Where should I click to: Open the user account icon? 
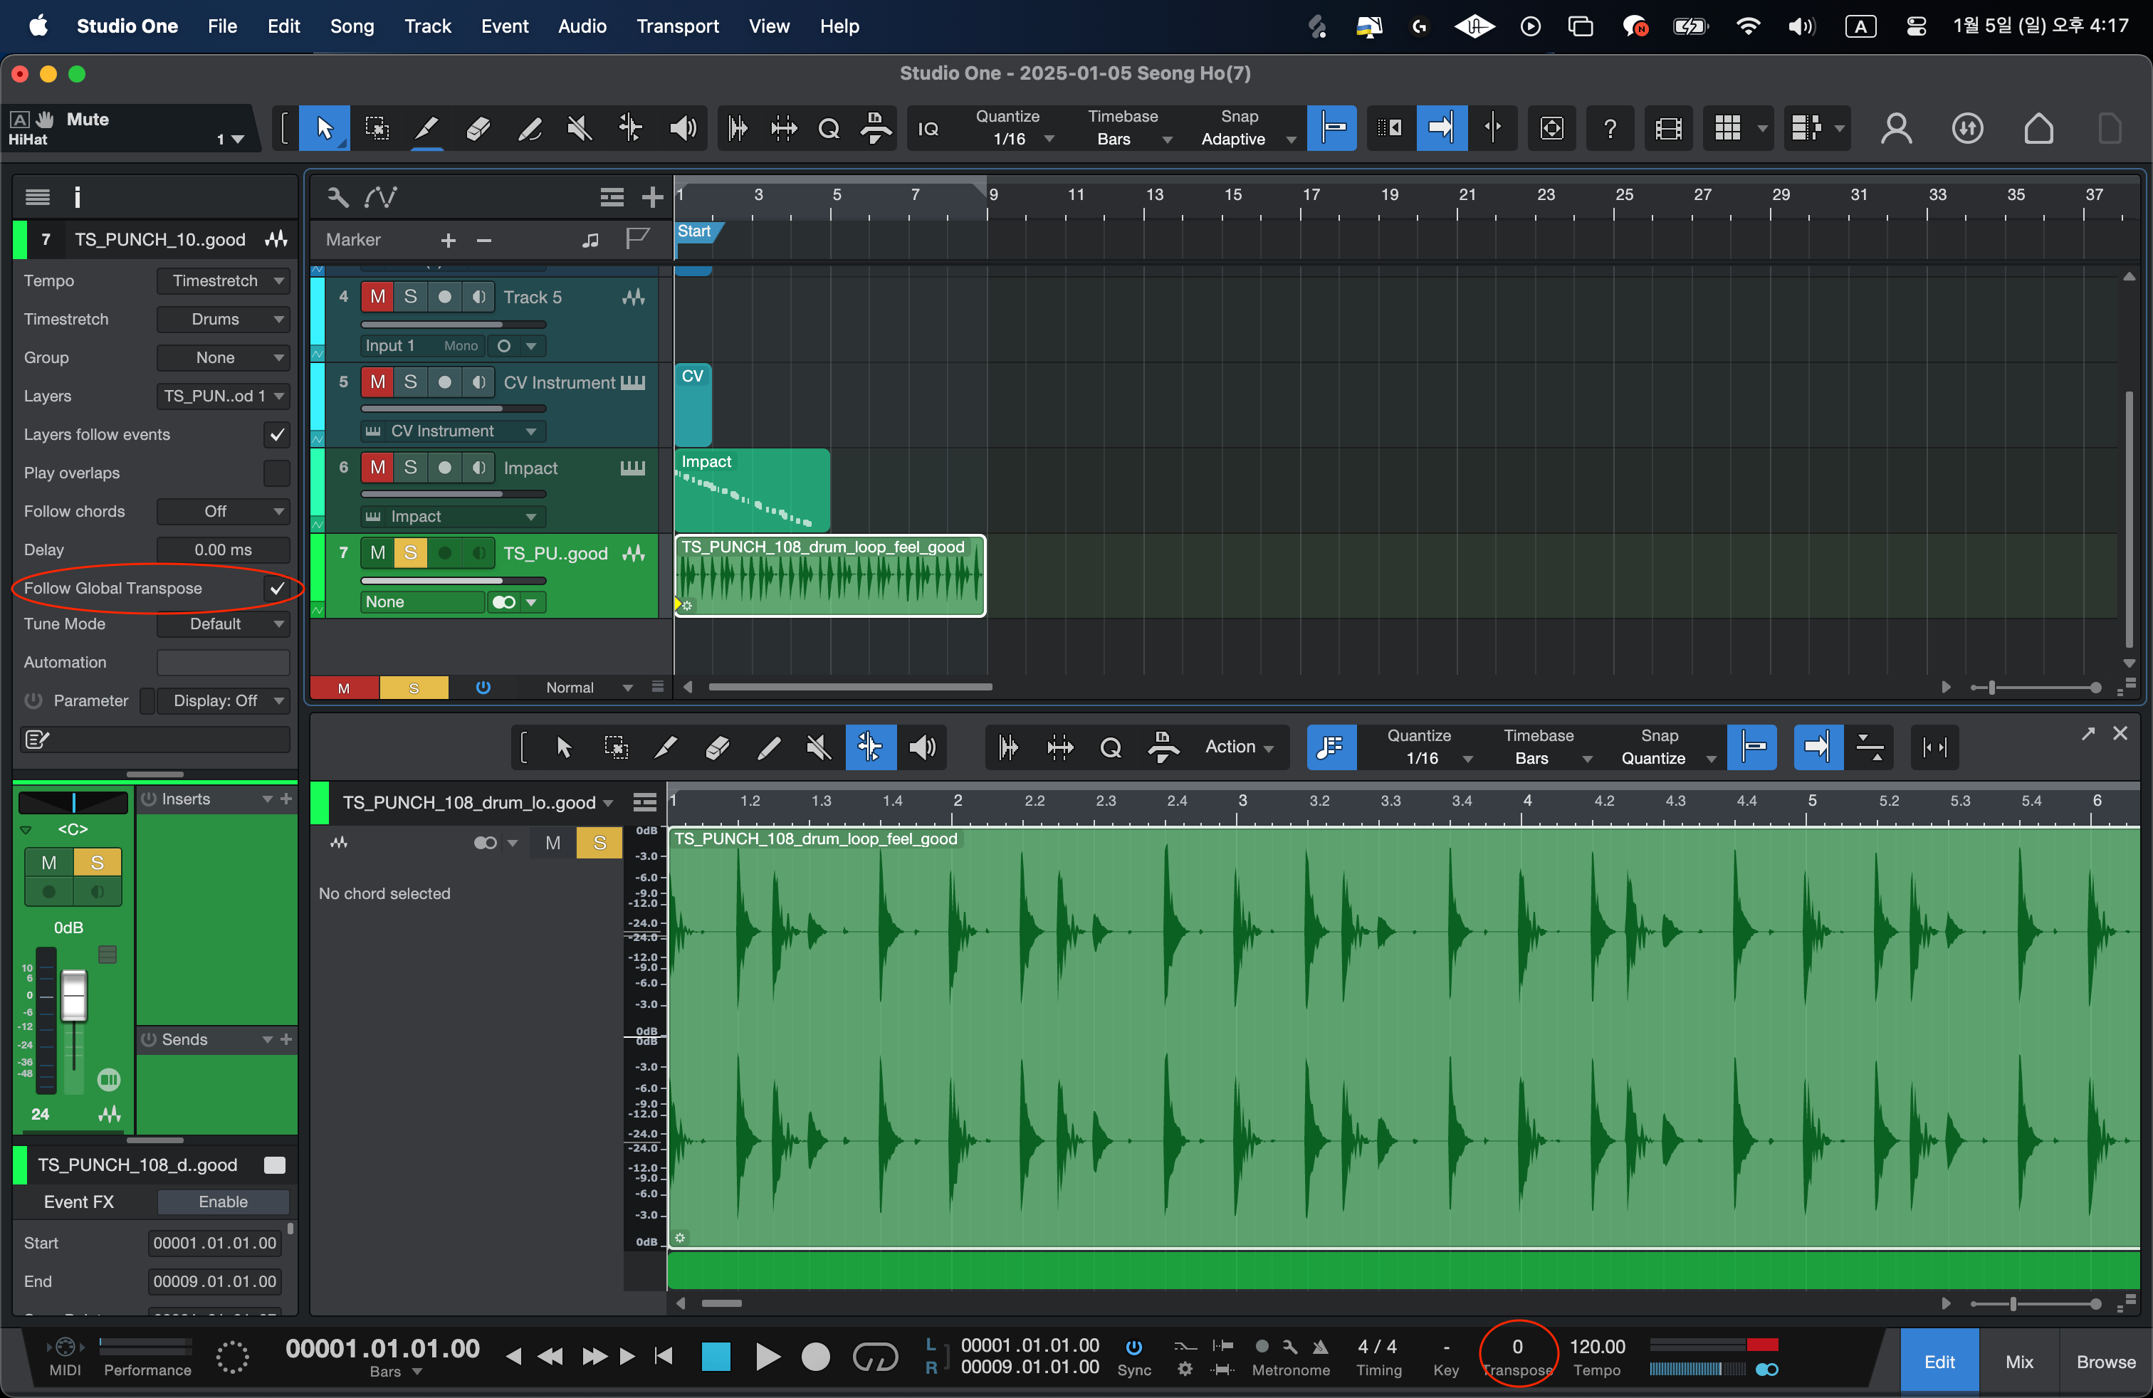point(1896,128)
